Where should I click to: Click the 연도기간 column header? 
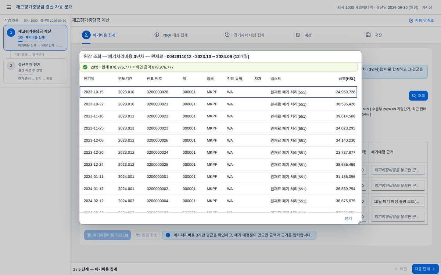(125, 78)
